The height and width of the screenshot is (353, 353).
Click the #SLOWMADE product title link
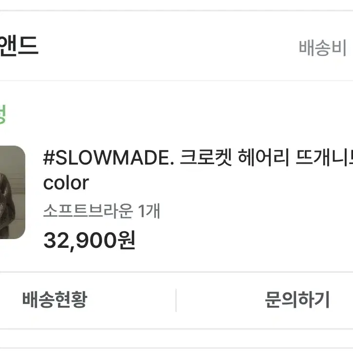click(x=198, y=170)
